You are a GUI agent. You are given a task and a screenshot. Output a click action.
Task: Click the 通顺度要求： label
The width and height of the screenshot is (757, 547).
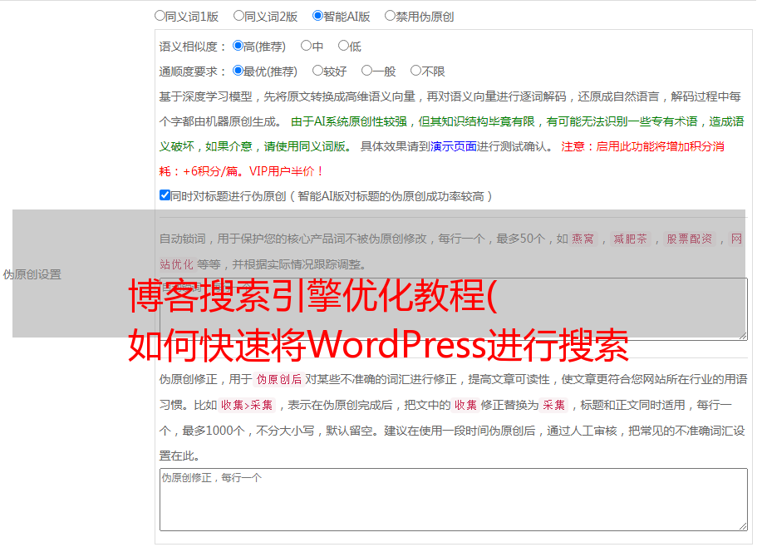pyautogui.click(x=193, y=71)
